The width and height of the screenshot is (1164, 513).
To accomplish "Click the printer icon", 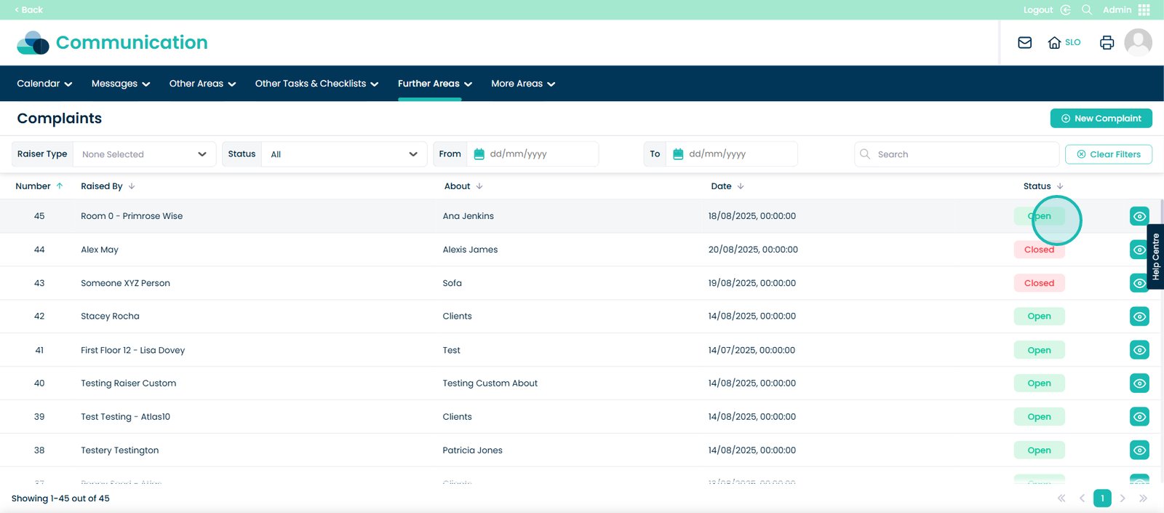I will pos(1107,43).
